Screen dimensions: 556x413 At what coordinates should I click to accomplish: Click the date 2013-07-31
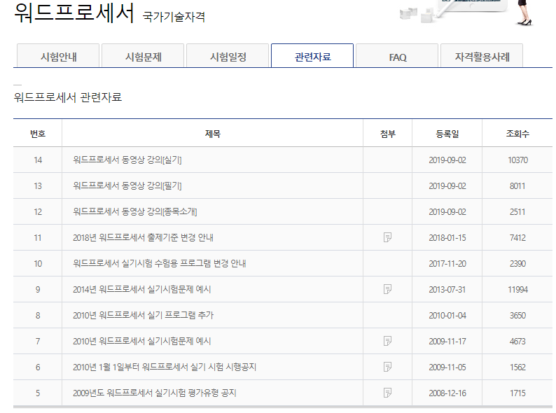447,290
